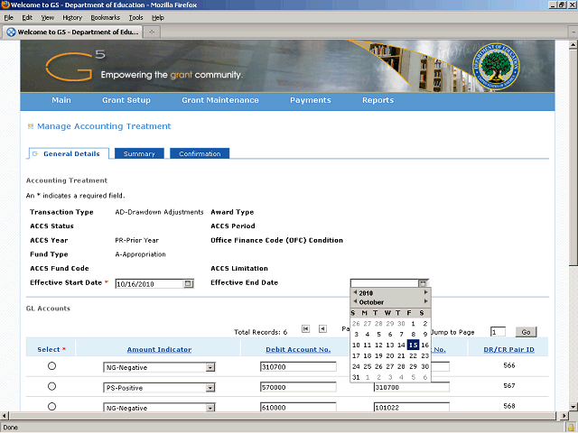The image size is (578, 433).
Task: Open the Edit menu
Action: 27,18
